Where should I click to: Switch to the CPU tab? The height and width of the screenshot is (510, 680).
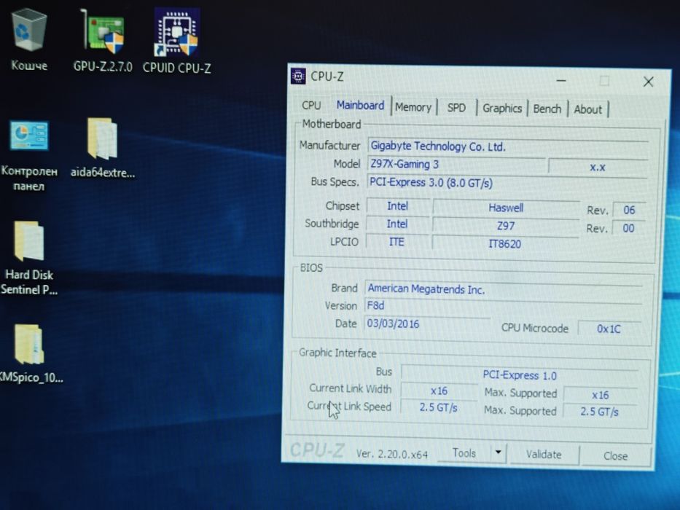click(311, 106)
